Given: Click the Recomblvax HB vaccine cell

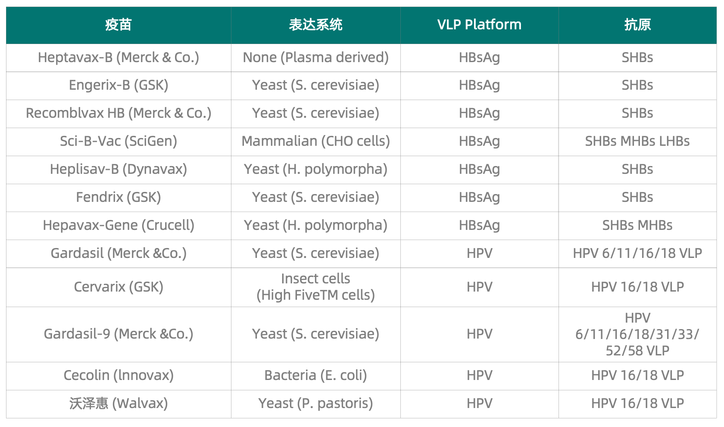Looking at the screenshot, I should click(x=119, y=113).
